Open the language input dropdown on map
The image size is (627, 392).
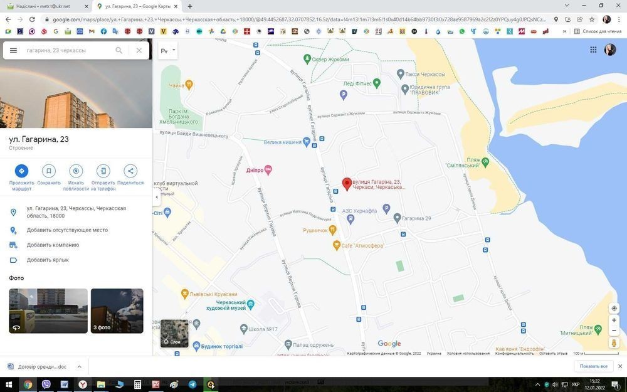coord(167,50)
